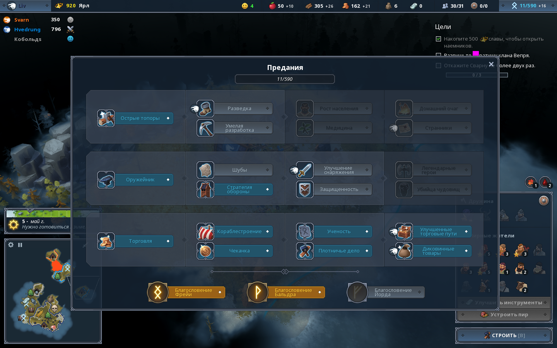This screenshot has height=348, width=557.
Task: Click the lore progress bar 11/590
Action: tap(285, 79)
